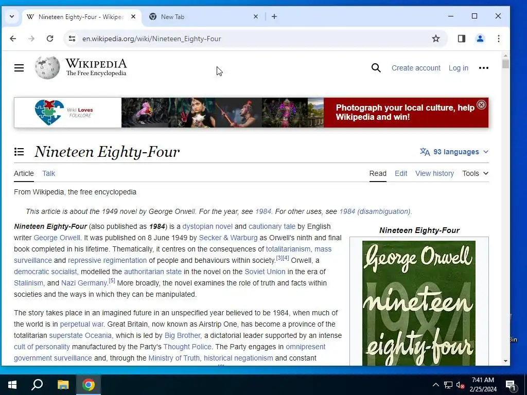
Task: Open Windows taskbar search
Action: point(37,385)
